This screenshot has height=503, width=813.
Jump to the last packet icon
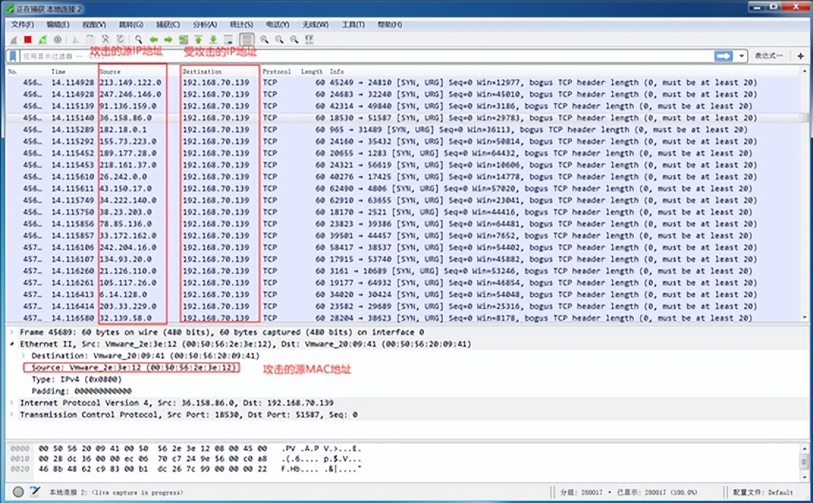(x=213, y=40)
